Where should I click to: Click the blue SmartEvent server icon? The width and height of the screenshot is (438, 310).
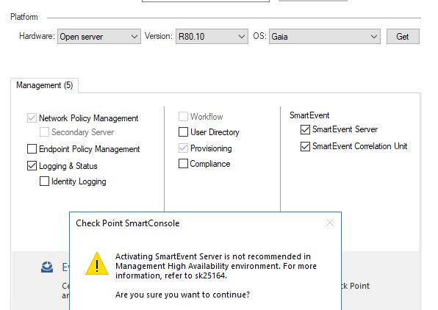47,267
